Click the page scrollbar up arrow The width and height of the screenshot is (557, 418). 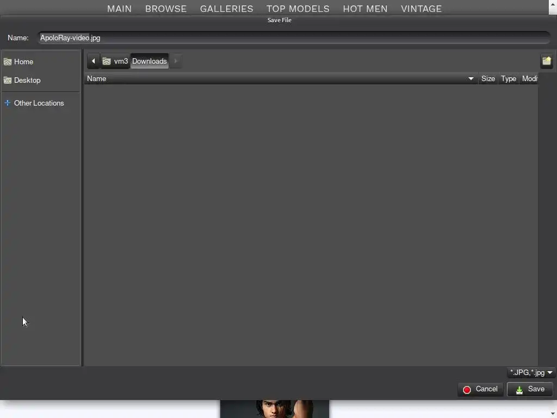point(553,4)
